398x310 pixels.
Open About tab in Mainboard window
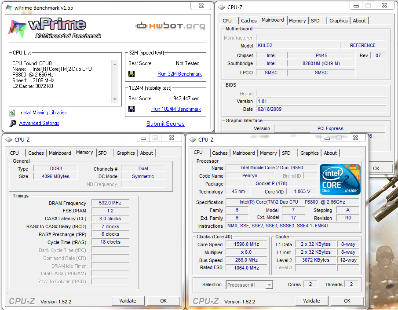point(359,21)
